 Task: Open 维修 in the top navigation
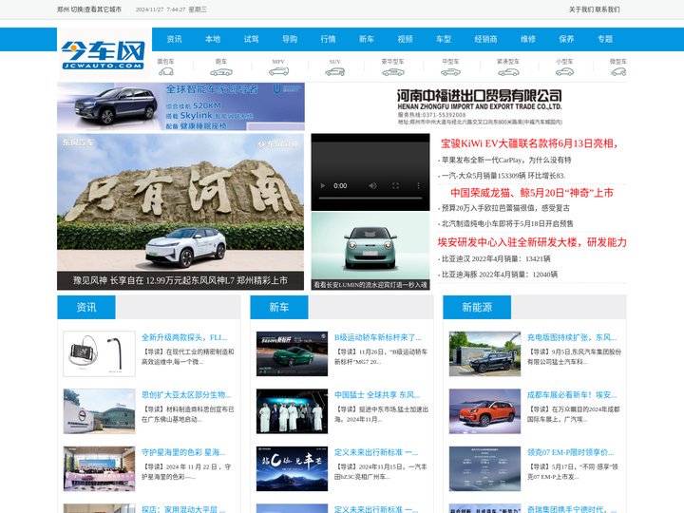coord(528,39)
